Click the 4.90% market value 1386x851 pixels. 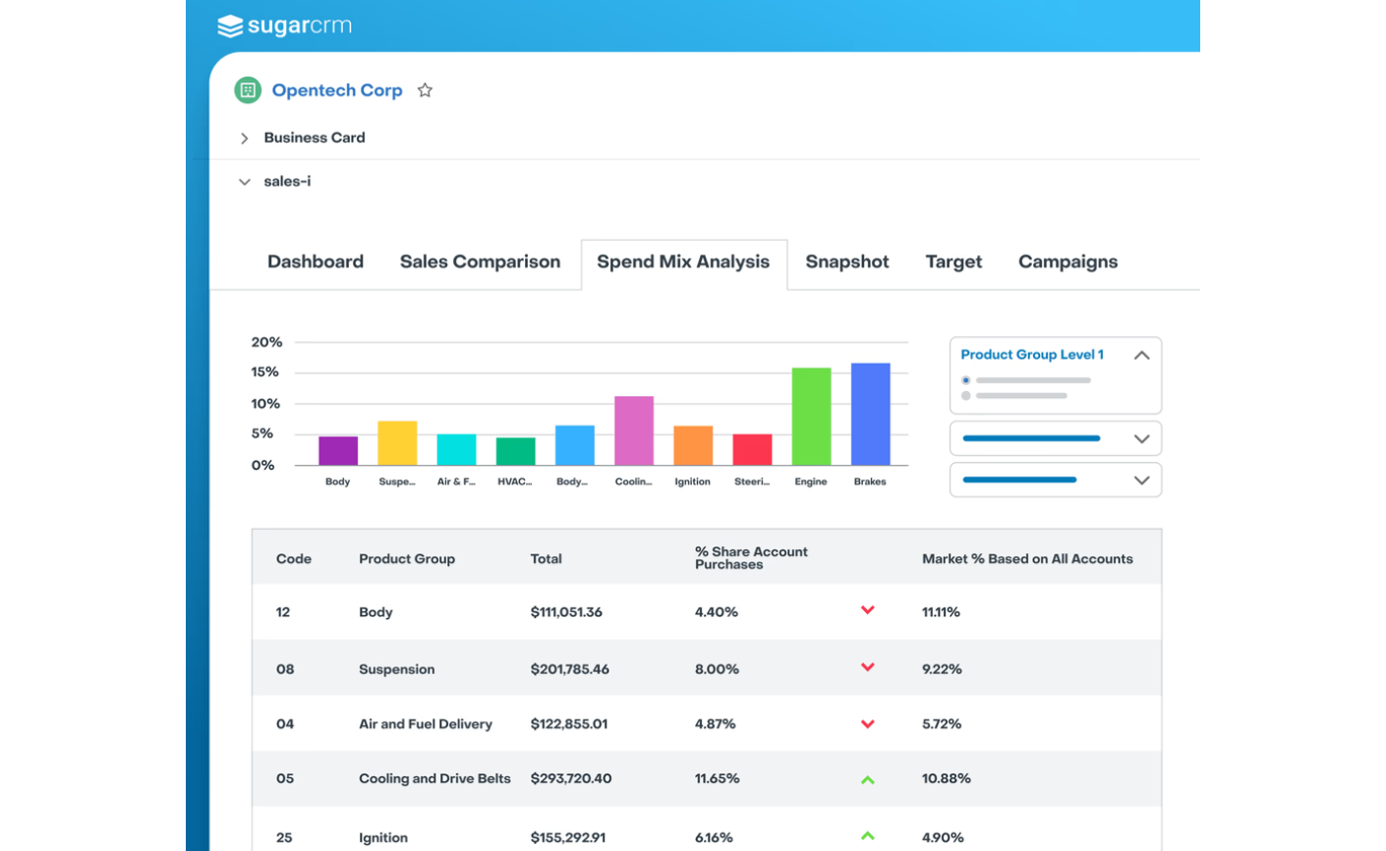coord(943,838)
